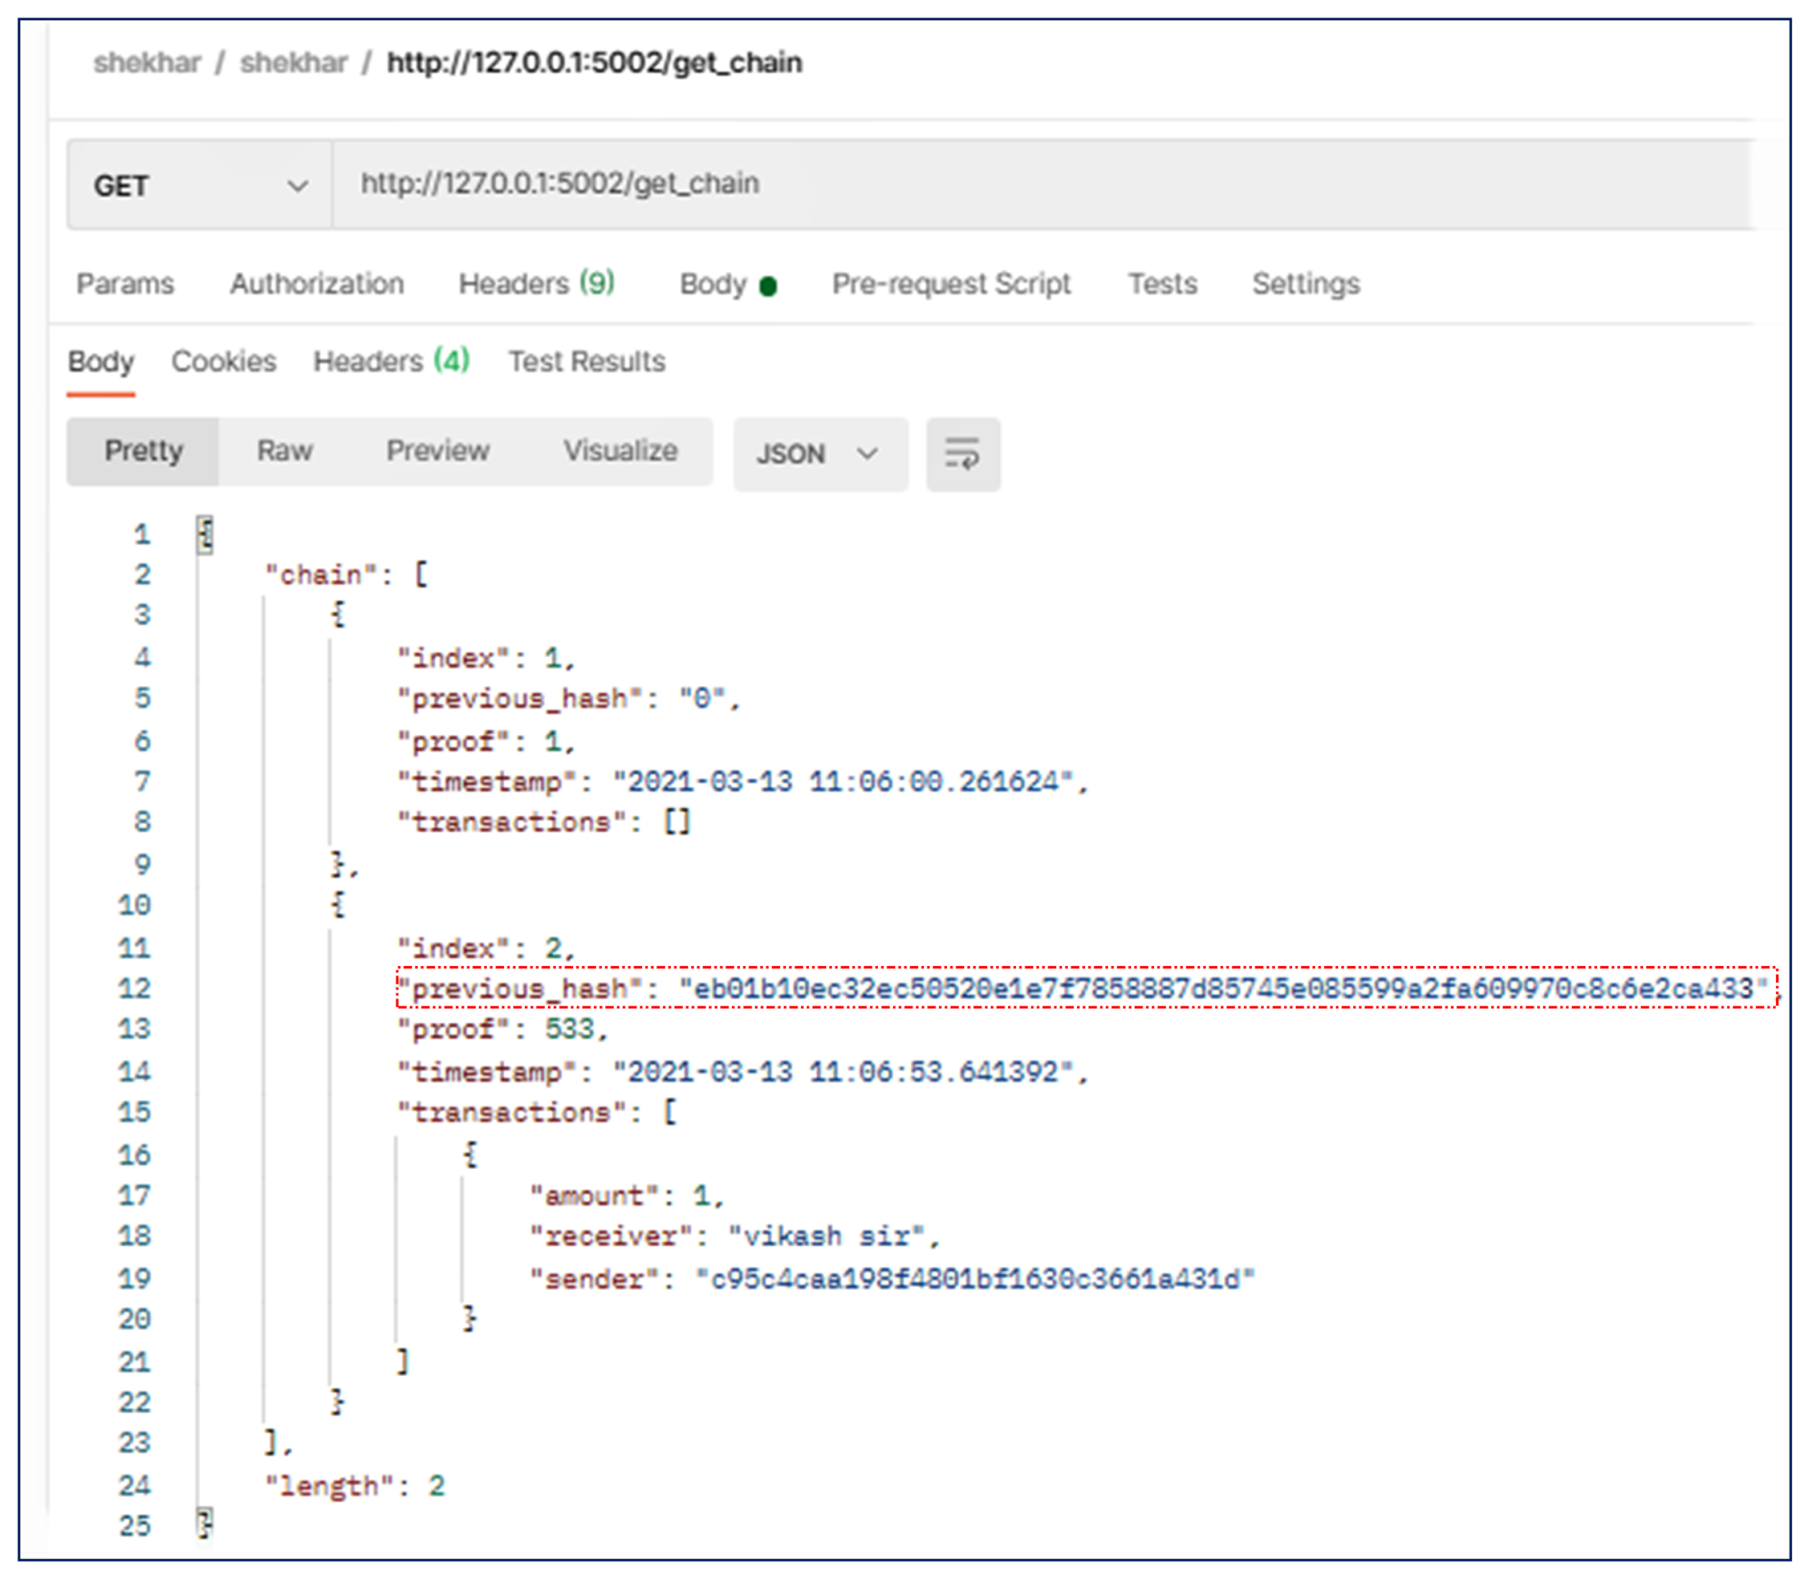Click the first shekhar breadcrumb link

(x=147, y=63)
